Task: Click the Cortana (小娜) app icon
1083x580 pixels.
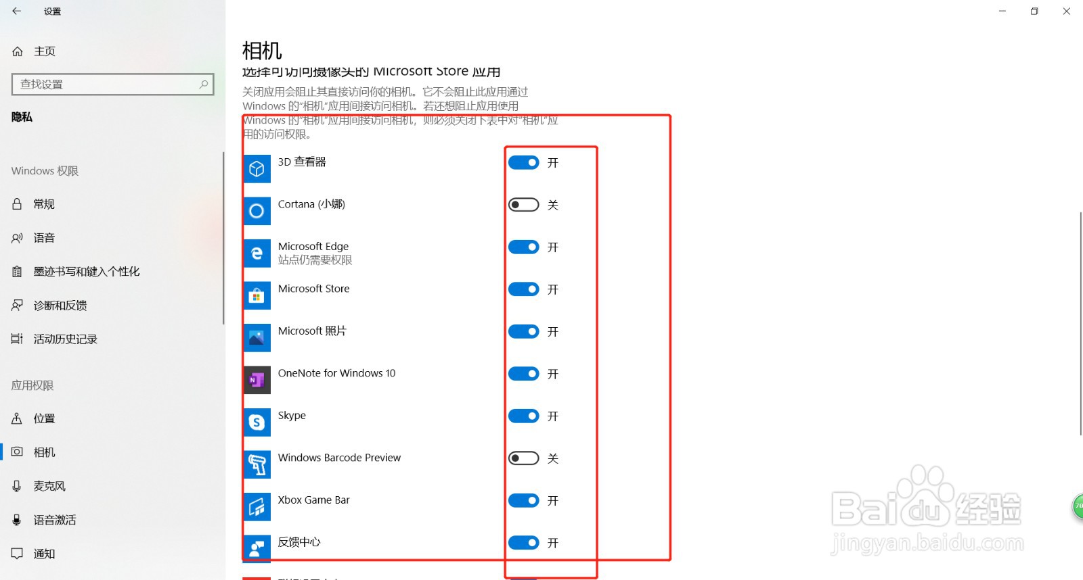Action: 257,211
